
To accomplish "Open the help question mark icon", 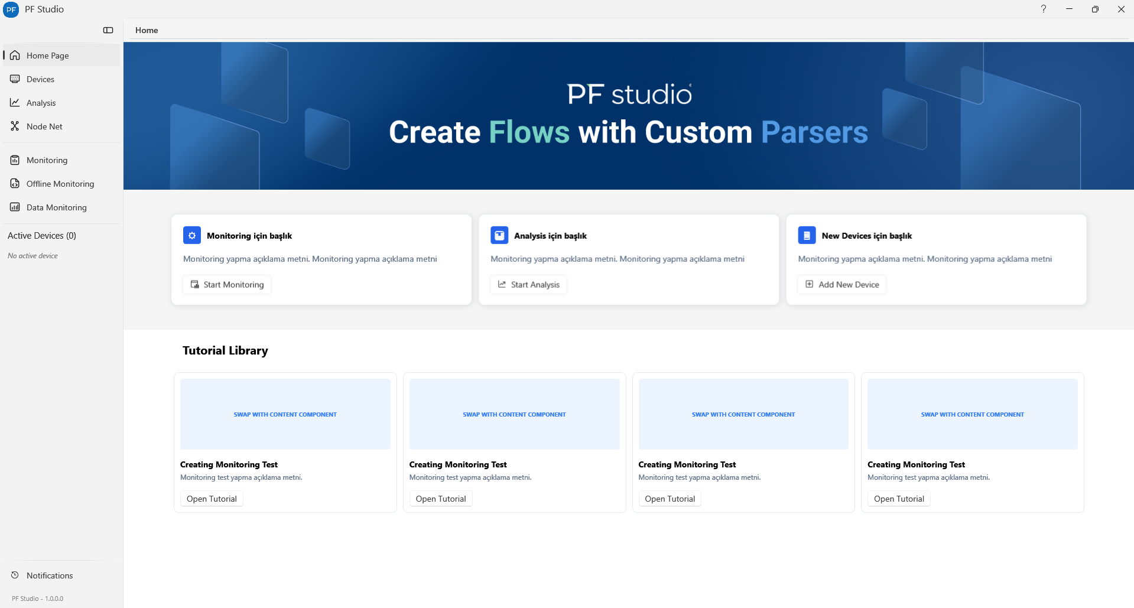I will pos(1043,9).
